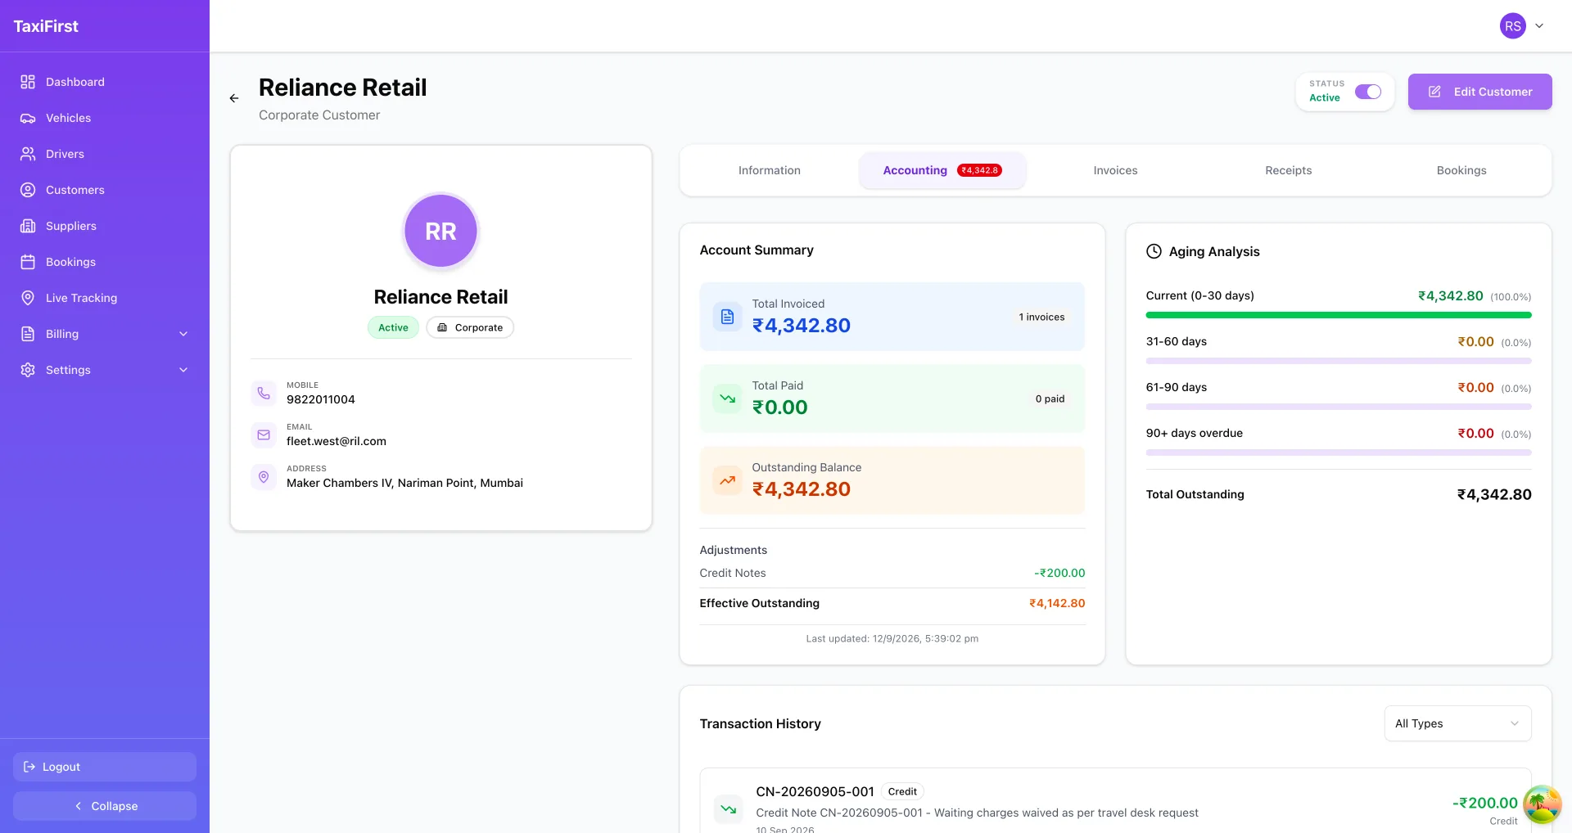Click the red ₹4,342.8 badge on Accounting
This screenshot has height=833, width=1572.
pyautogui.click(x=979, y=170)
